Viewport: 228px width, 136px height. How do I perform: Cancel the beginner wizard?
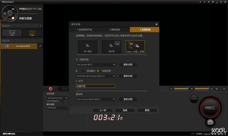pos(147,110)
